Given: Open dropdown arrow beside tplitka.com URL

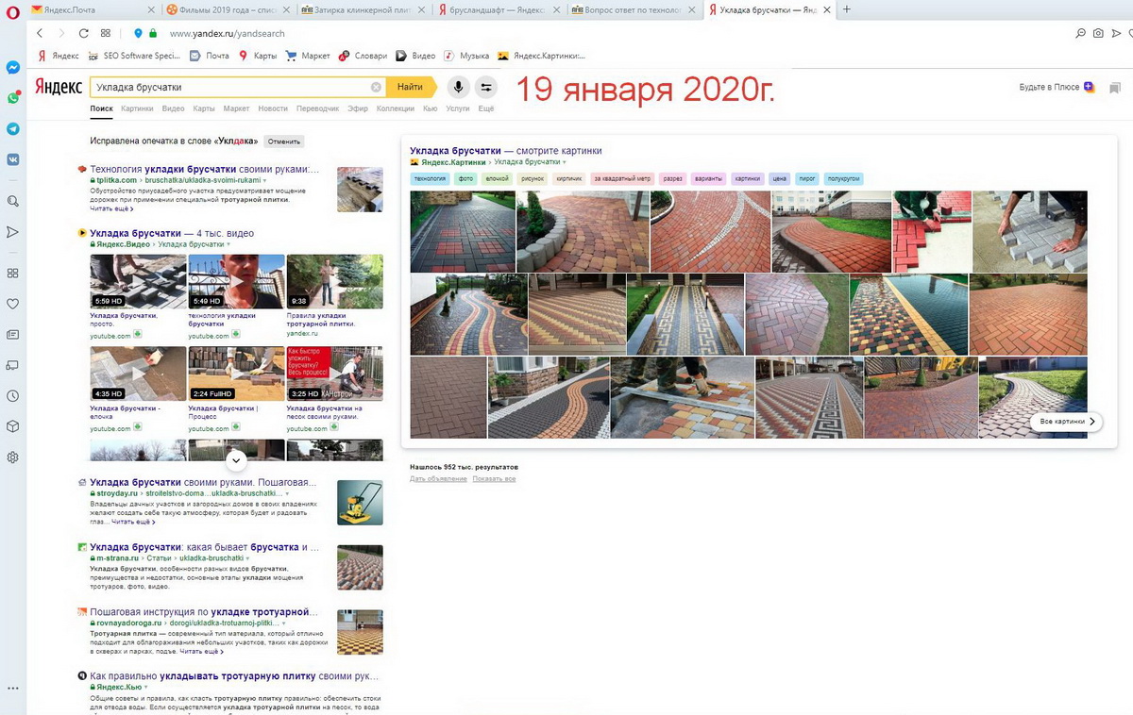Looking at the screenshot, I should [265, 179].
